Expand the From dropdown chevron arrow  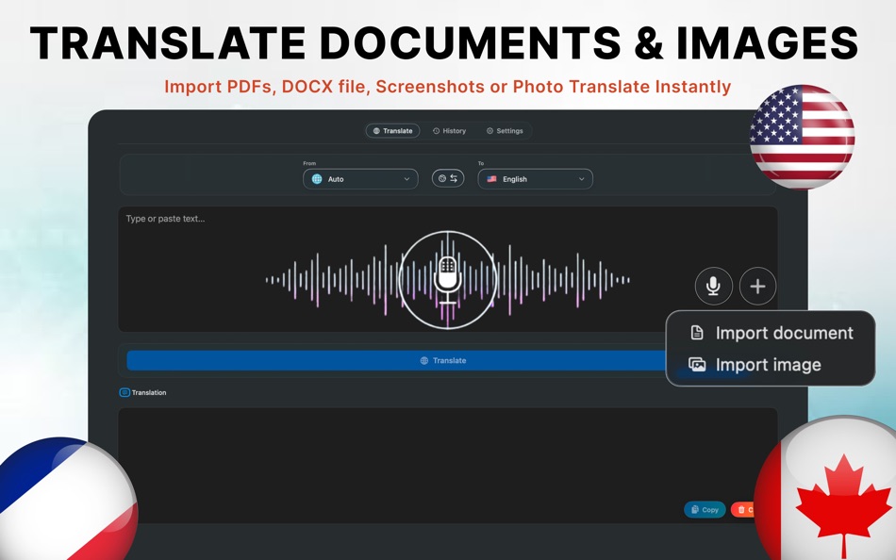point(407,178)
